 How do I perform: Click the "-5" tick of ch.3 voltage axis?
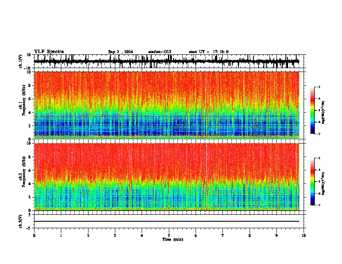point(29,228)
